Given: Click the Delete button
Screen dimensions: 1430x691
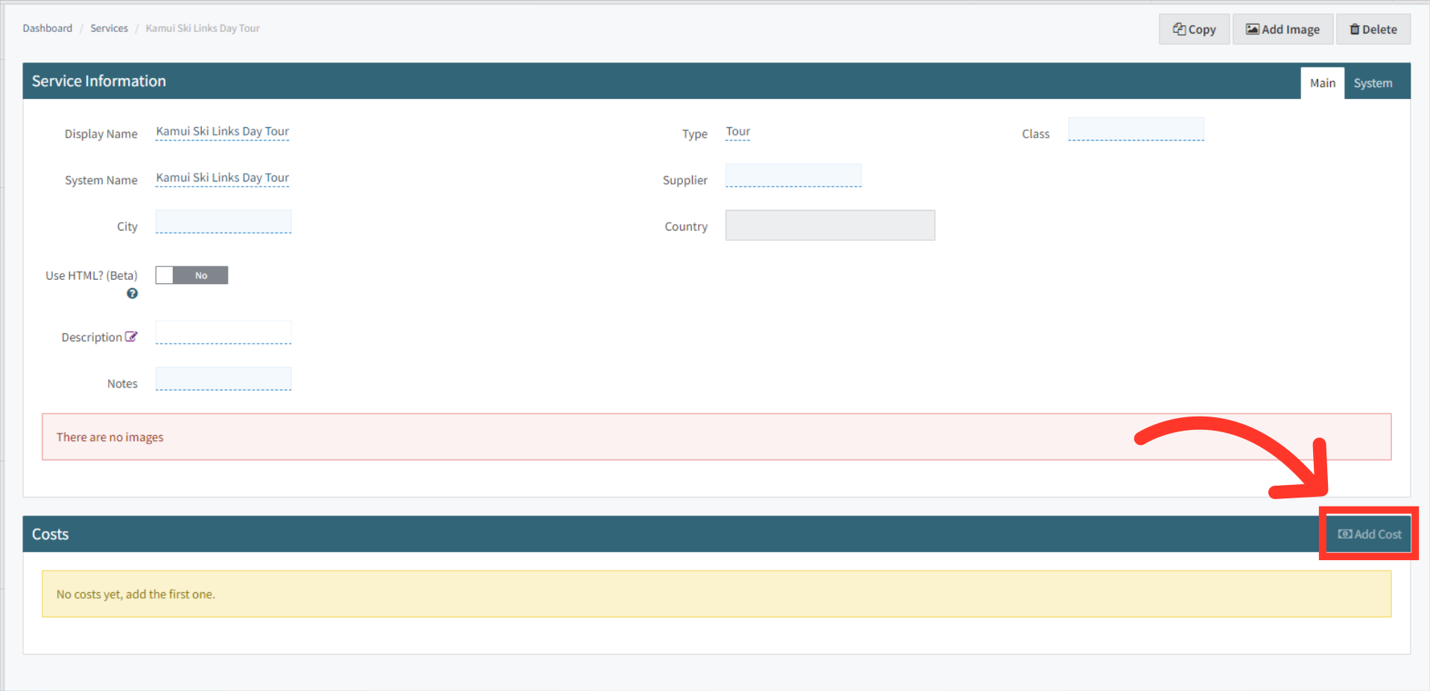Looking at the screenshot, I should (x=1373, y=29).
